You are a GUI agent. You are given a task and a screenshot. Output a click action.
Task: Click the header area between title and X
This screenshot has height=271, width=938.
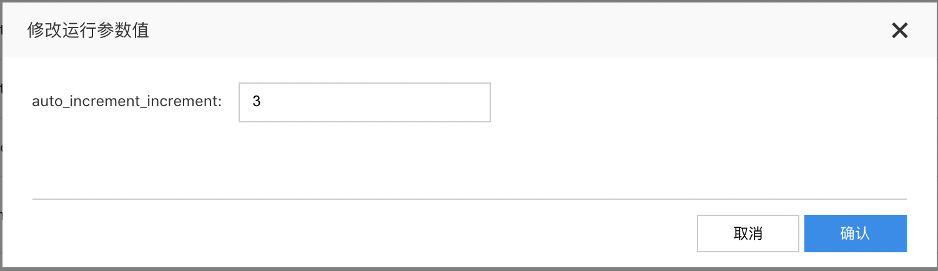pos(518,31)
